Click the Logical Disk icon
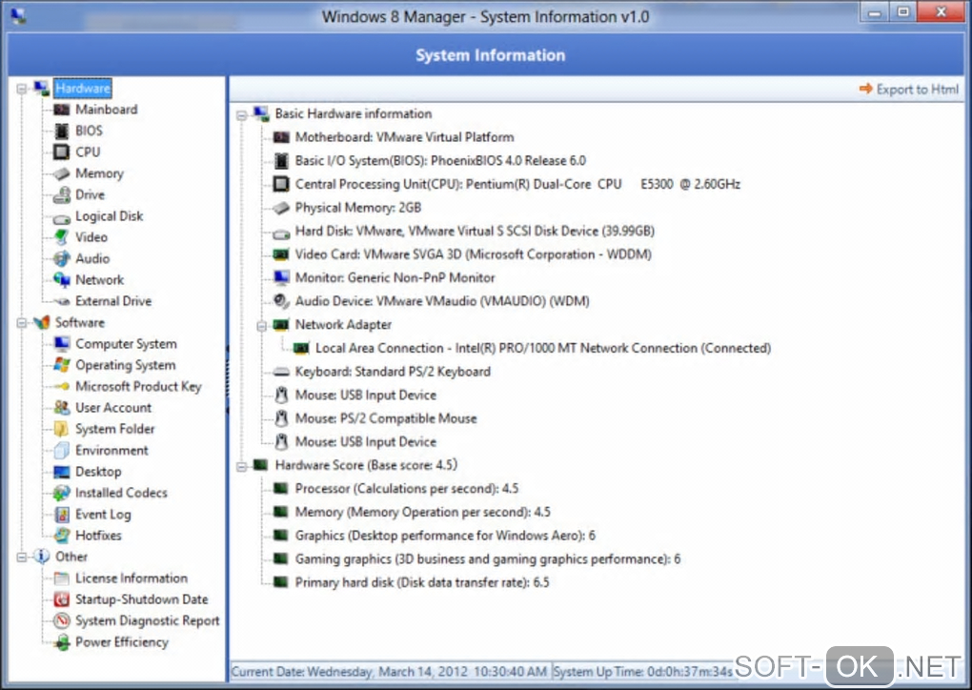Image resolution: width=972 pixels, height=690 pixels. 61,217
